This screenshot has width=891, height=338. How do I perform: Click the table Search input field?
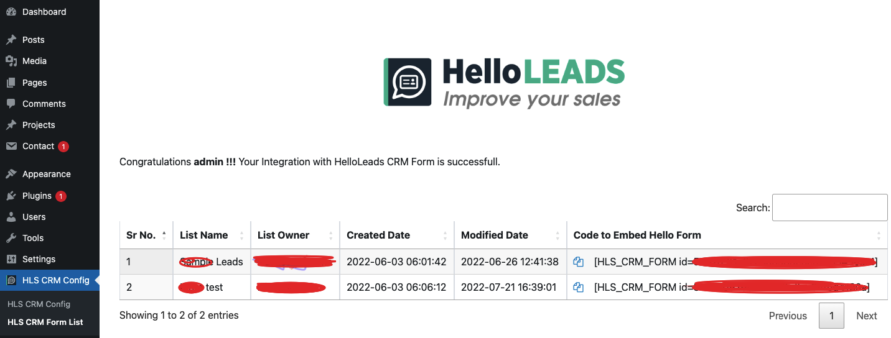point(830,208)
